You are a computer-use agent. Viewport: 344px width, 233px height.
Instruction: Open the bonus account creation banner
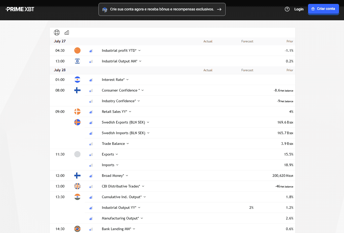(162, 9)
